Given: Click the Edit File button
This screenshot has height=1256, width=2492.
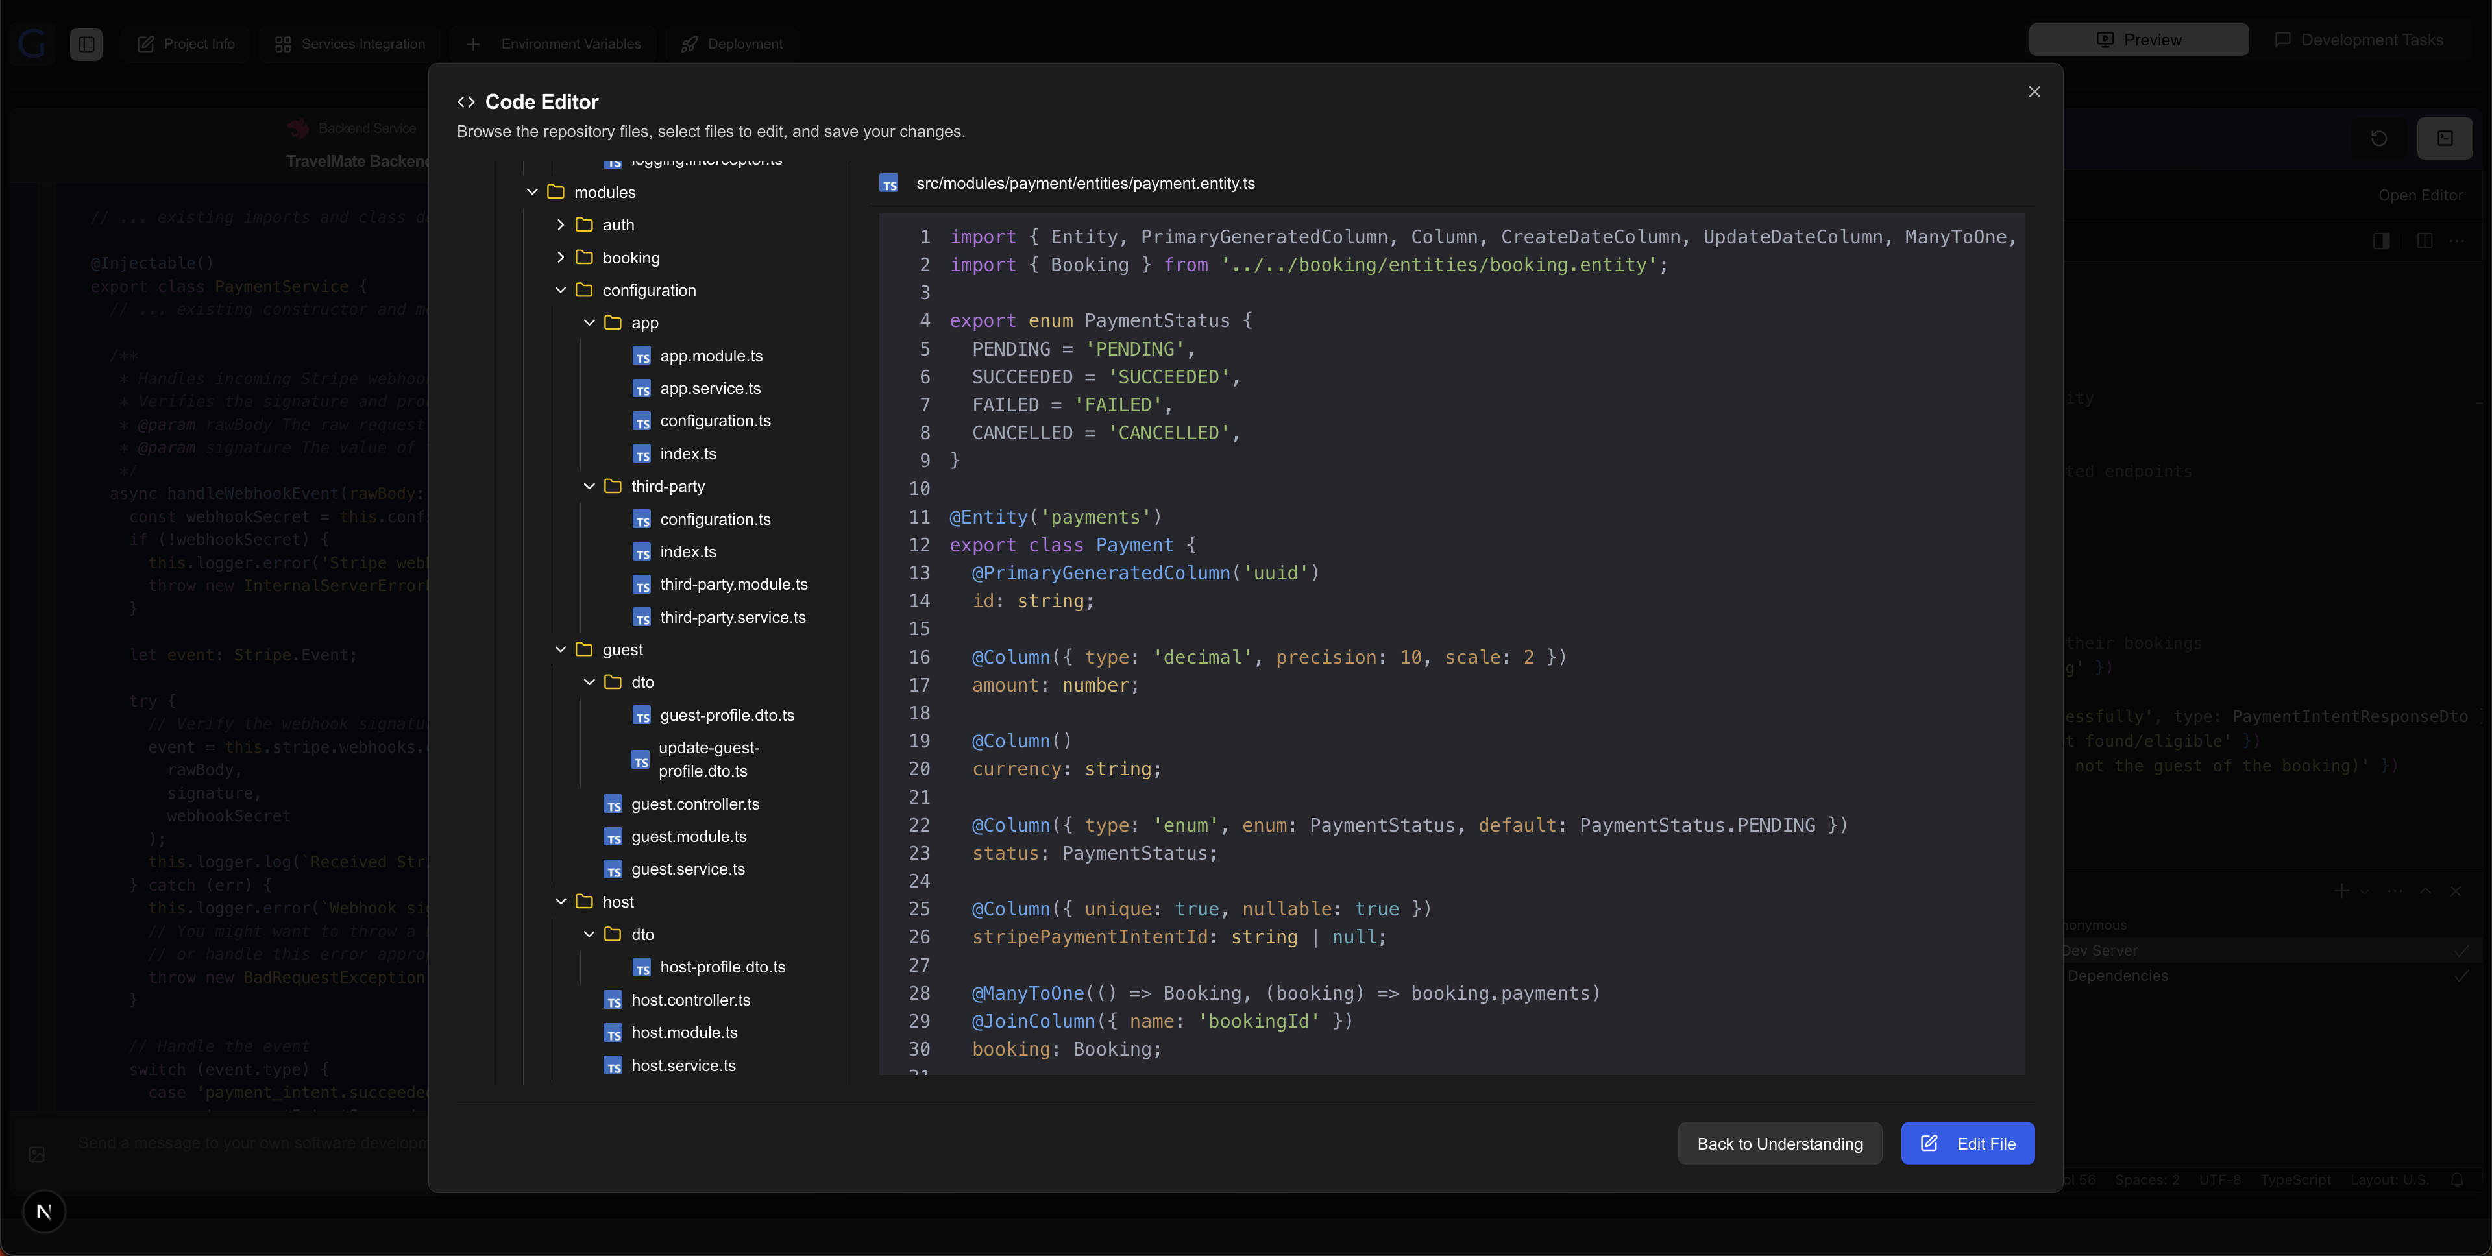Looking at the screenshot, I should pos(1968,1143).
